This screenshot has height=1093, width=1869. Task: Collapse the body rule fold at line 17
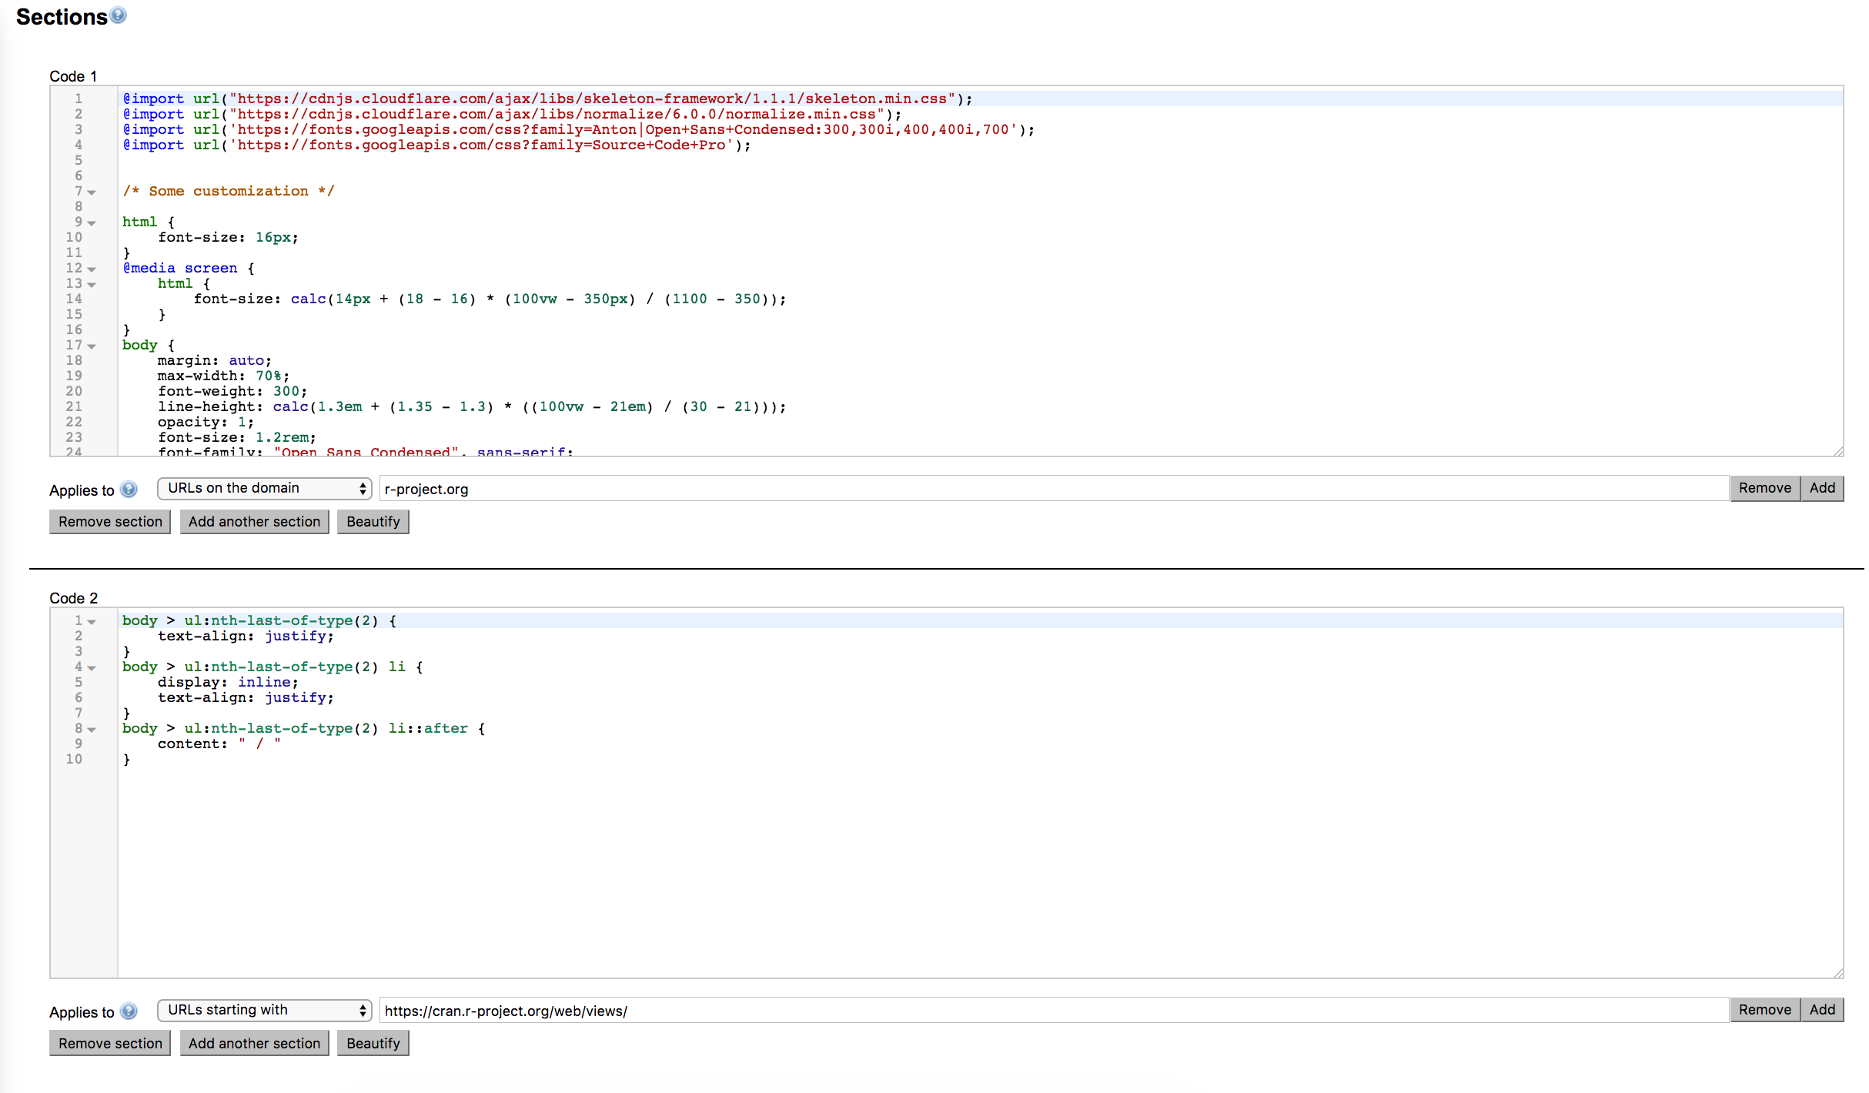pyautogui.click(x=92, y=346)
